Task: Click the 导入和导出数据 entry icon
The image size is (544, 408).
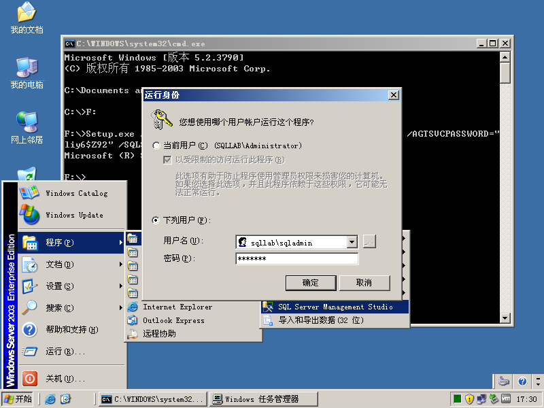Action: 268,320
